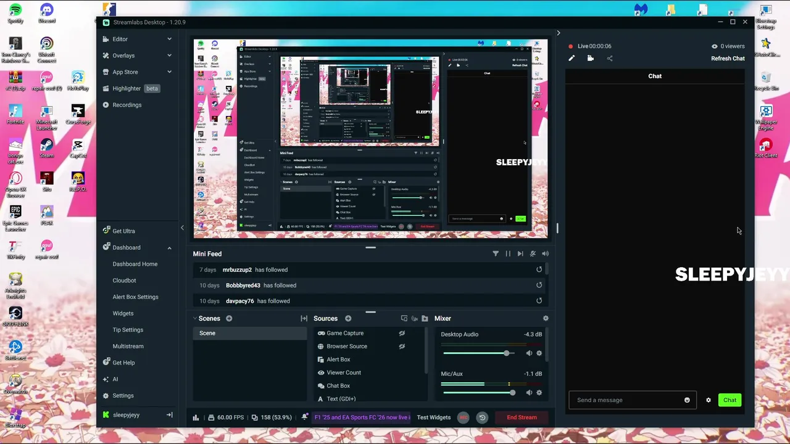790x444 pixels.
Task: Click the Sources add folder icon
Action: click(425, 318)
